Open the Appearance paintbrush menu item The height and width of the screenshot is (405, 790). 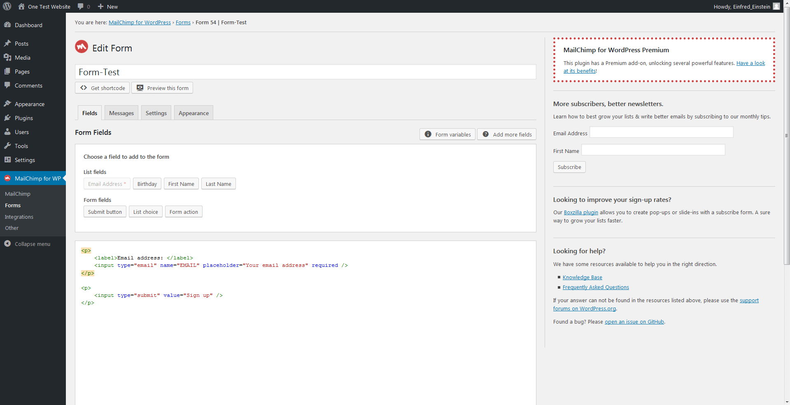pyautogui.click(x=29, y=104)
